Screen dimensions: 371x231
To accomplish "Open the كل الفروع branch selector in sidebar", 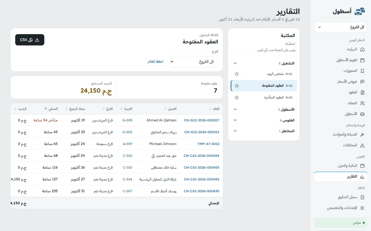I will [x=341, y=27].
